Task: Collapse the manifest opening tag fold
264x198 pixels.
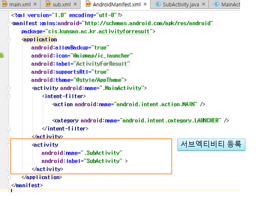Action: point(9,23)
